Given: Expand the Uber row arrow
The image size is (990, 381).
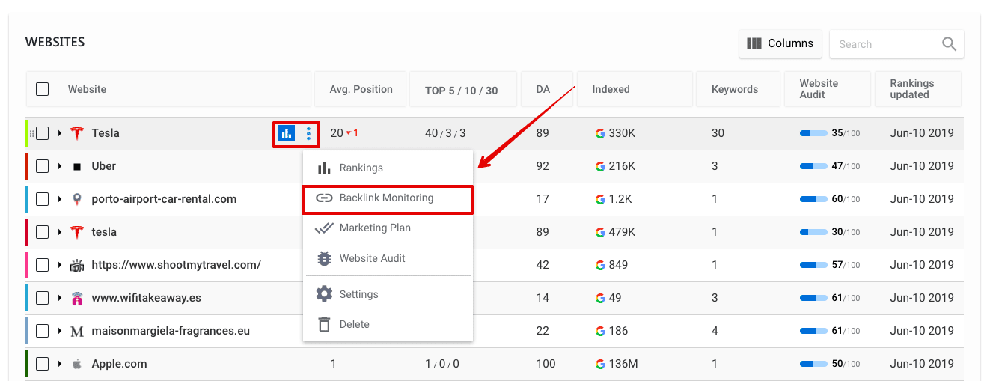Looking at the screenshot, I should [x=60, y=166].
